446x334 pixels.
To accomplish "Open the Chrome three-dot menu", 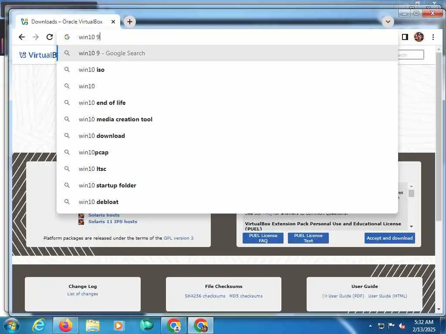I will point(433,37).
